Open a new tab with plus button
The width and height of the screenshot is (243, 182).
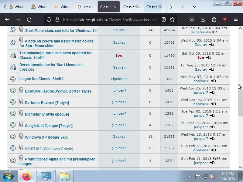pyautogui.click(x=182, y=7)
